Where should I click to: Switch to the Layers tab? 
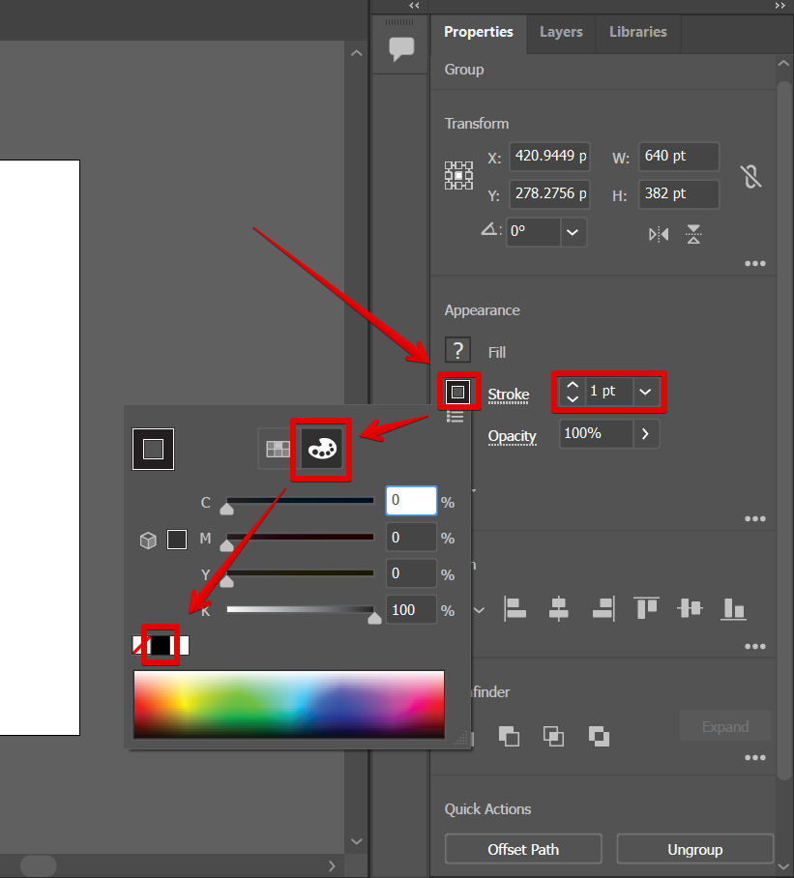(x=561, y=32)
